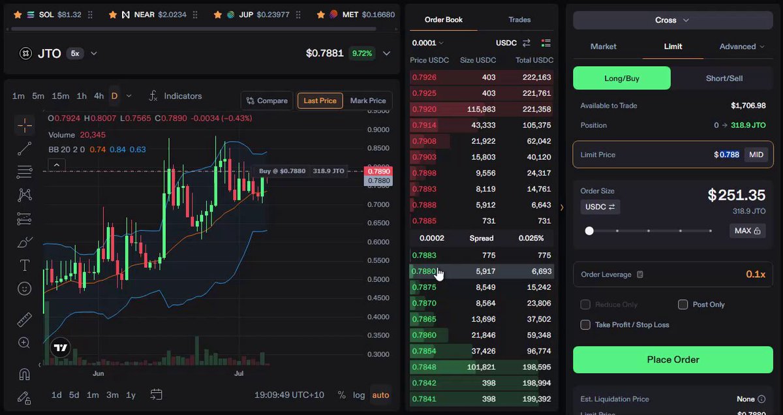Select the Long/Buy side toggle
Viewport: 783px width, 415px height.
[622, 78]
